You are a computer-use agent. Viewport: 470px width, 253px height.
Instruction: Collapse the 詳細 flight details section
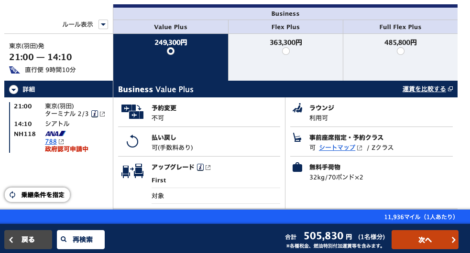click(x=14, y=89)
